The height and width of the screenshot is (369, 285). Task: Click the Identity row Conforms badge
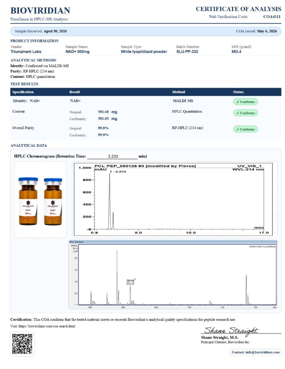[245, 102]
